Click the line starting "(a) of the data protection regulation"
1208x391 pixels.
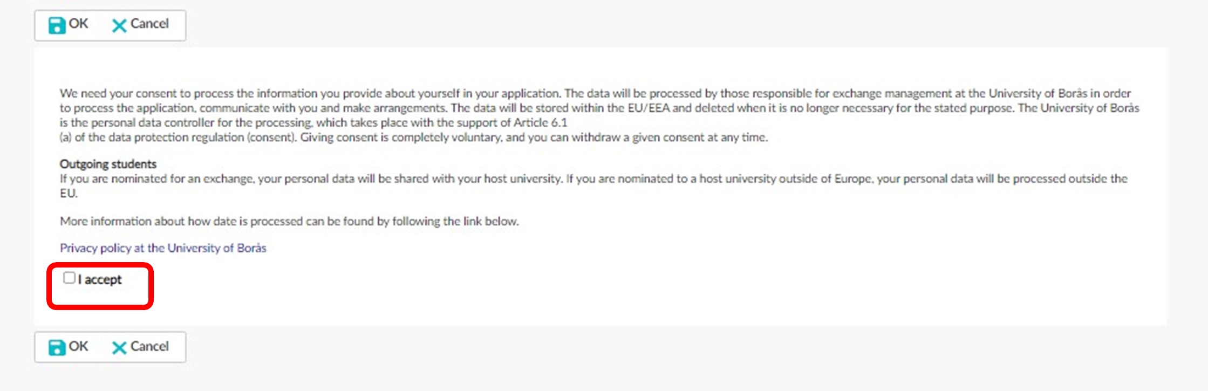coord(178,138)
